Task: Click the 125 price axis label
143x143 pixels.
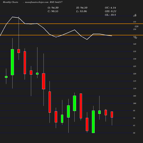Action: coord(134,66)
